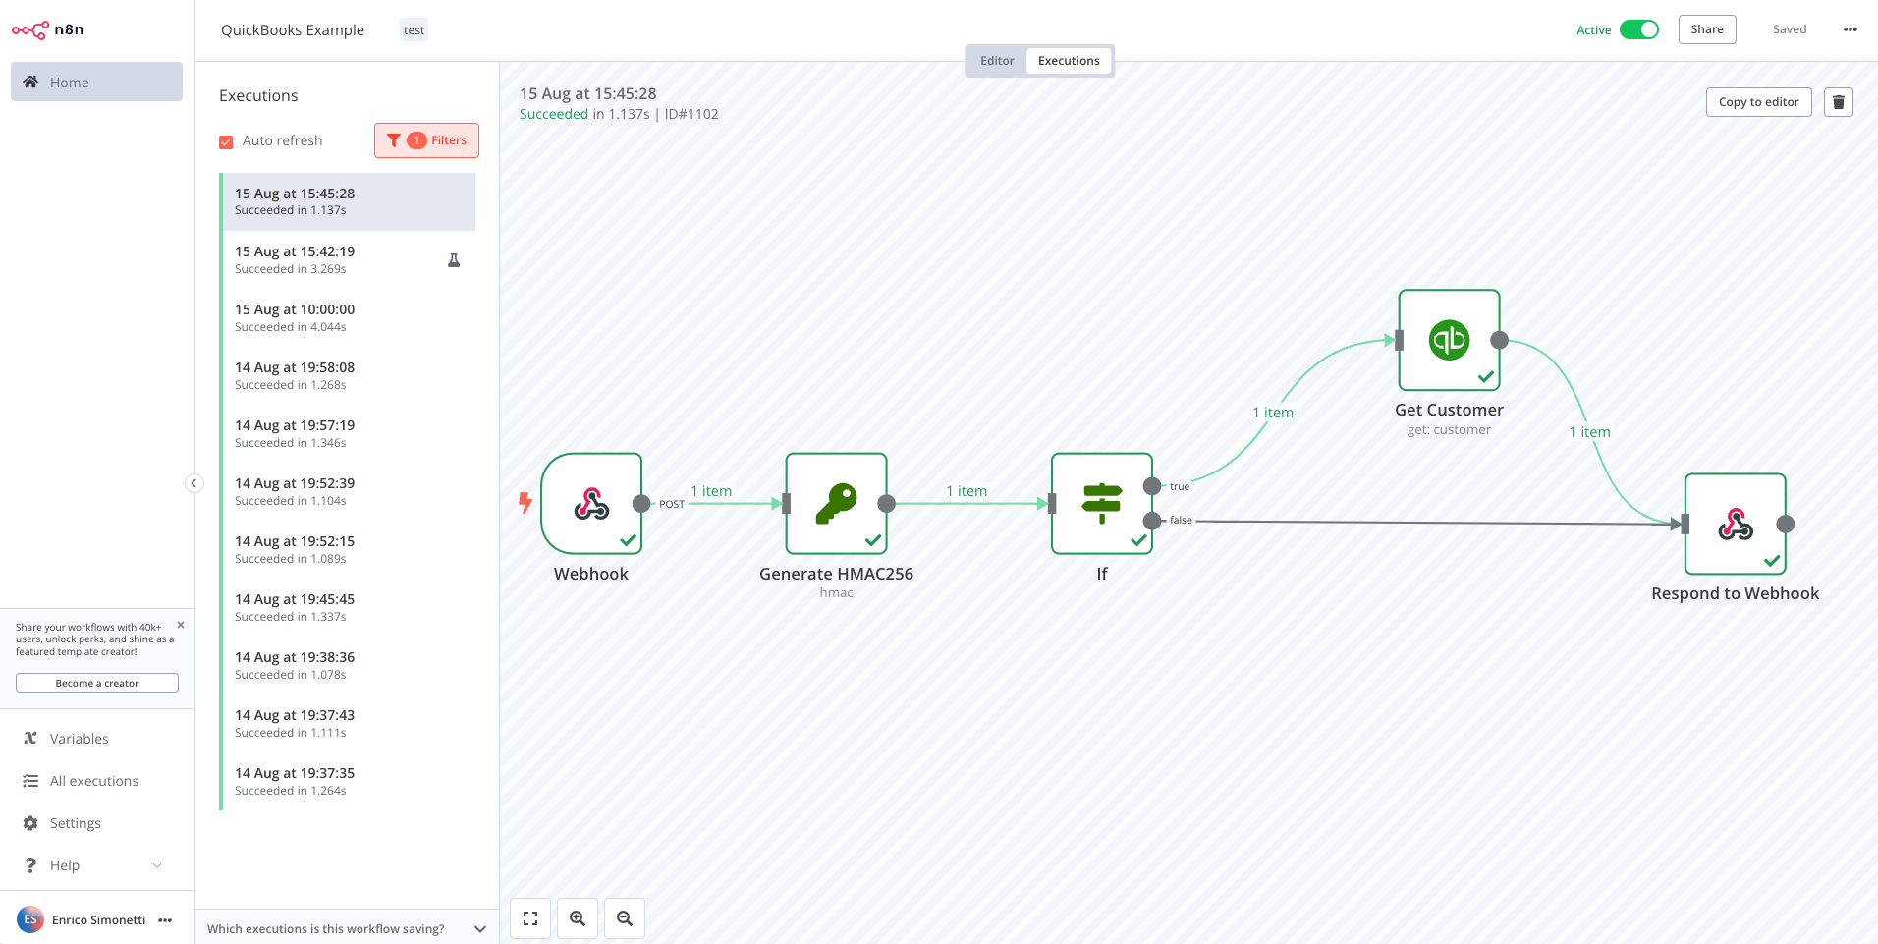Select the execution 14 Aug at 19:52:39
The height and width of the screenshot is (944, 1878).
pos(349,491)
